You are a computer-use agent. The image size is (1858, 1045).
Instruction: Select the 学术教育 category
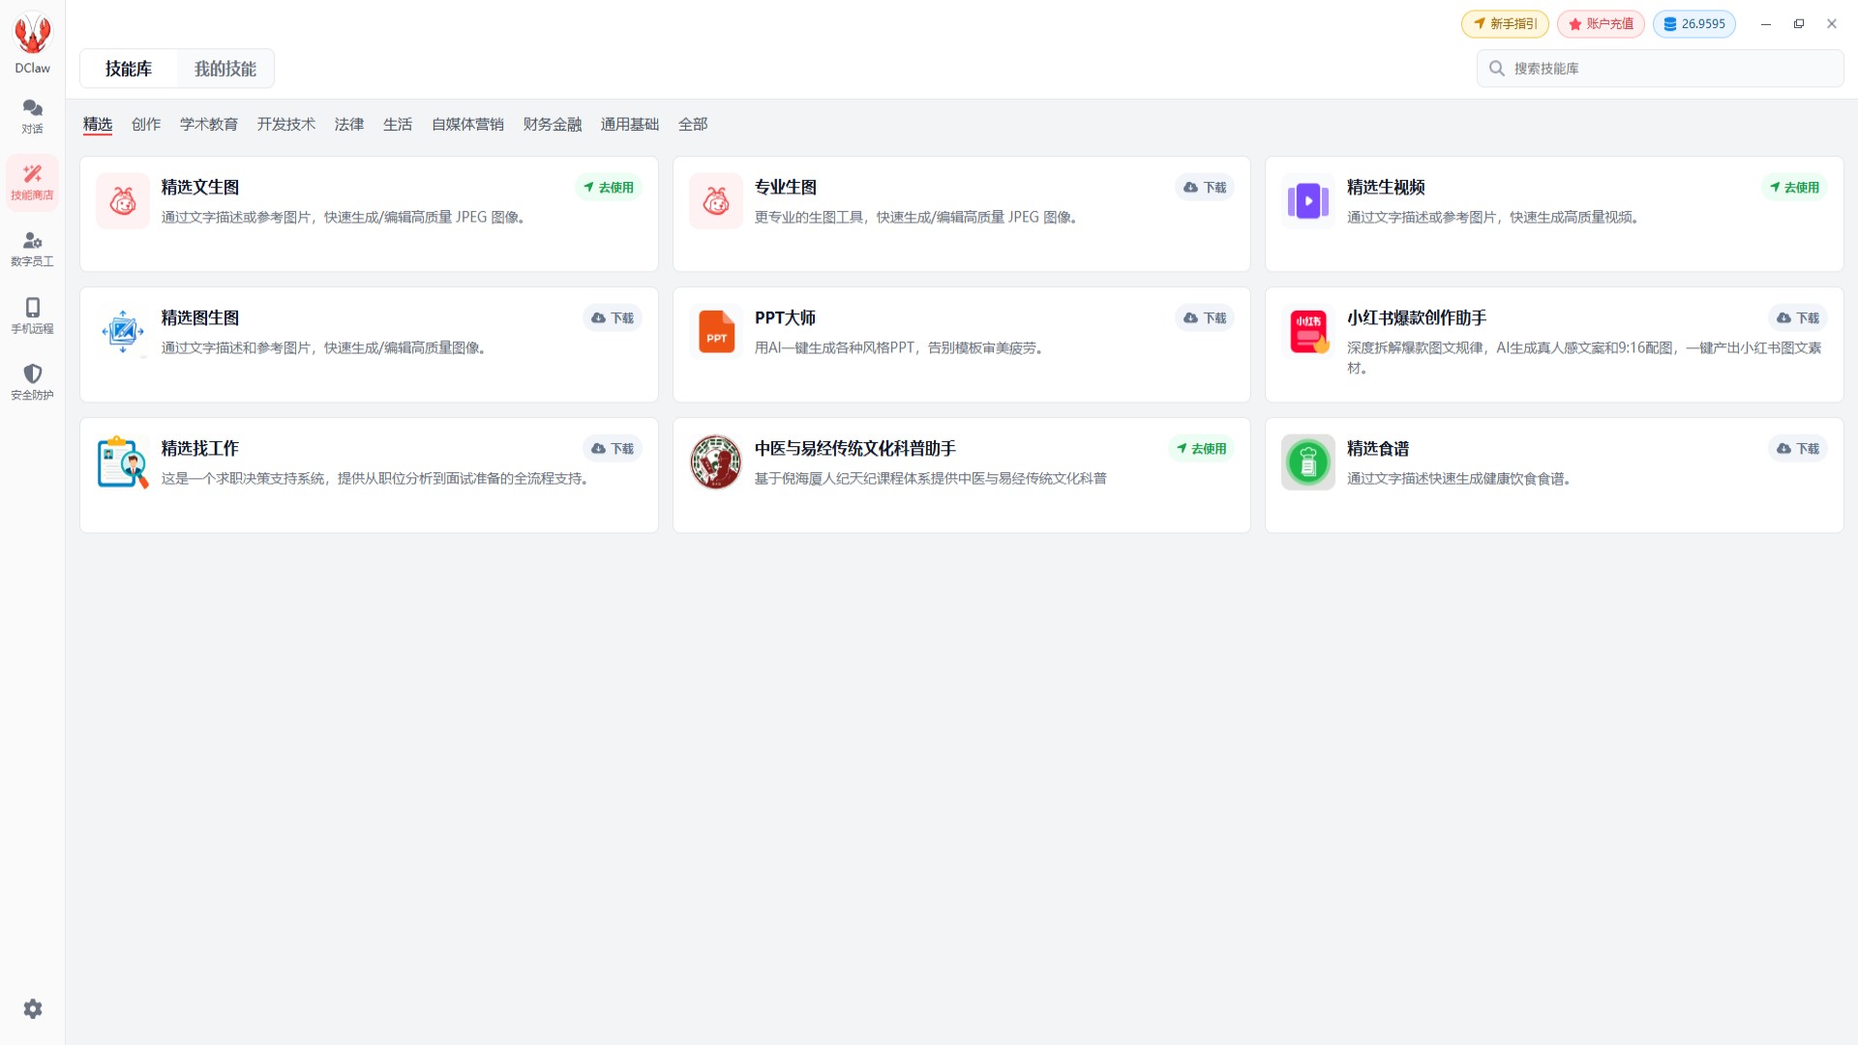(x=209, y=124)
